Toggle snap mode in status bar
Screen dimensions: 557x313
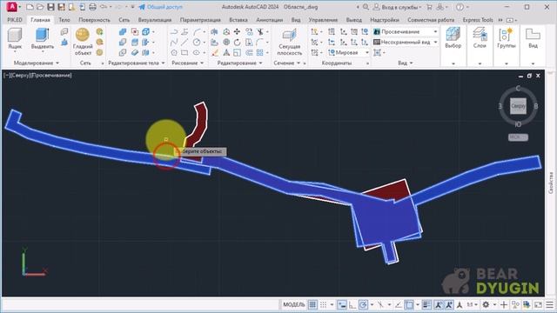[x=323, y=304]
